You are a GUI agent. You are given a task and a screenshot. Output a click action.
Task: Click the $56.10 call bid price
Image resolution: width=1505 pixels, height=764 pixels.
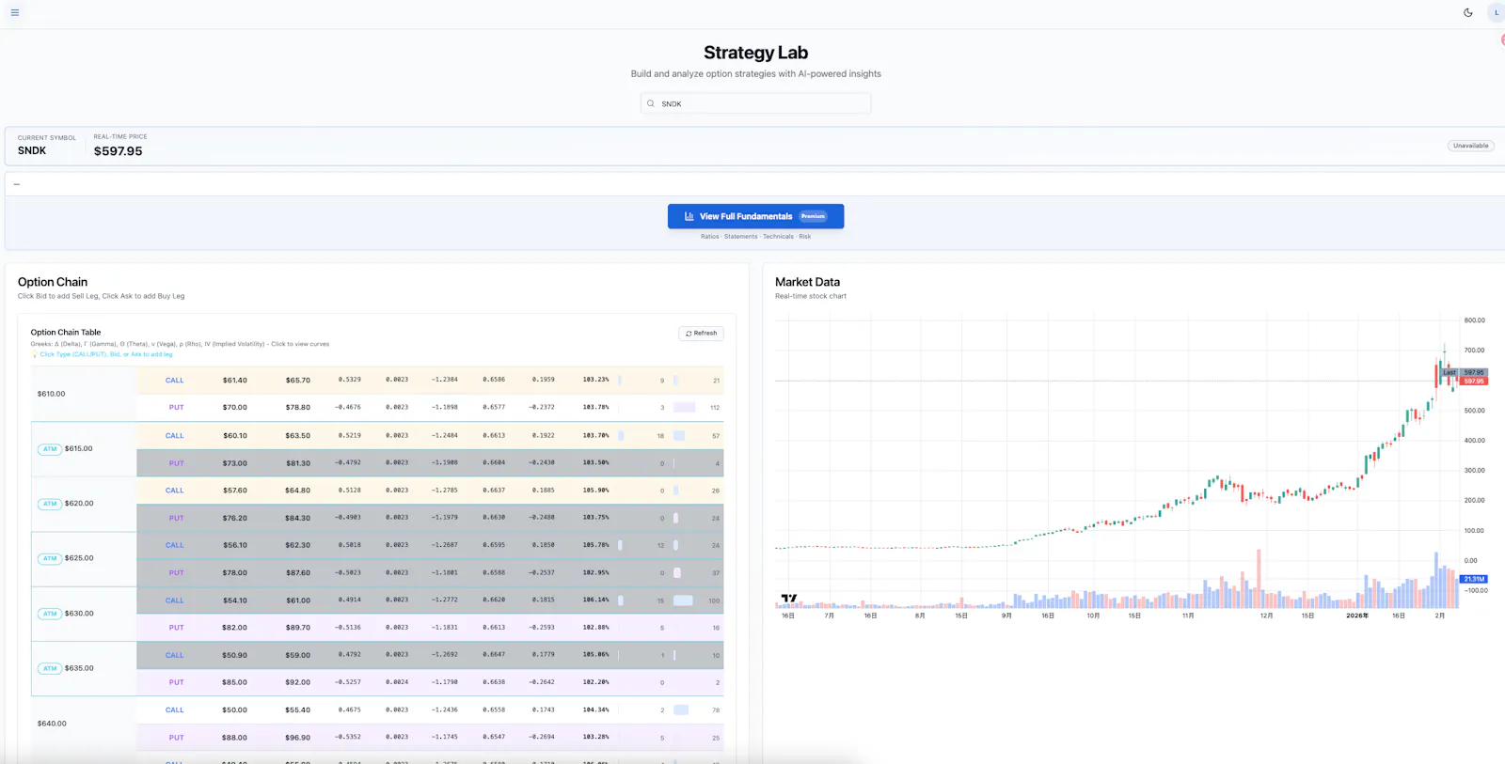[234, 545]
